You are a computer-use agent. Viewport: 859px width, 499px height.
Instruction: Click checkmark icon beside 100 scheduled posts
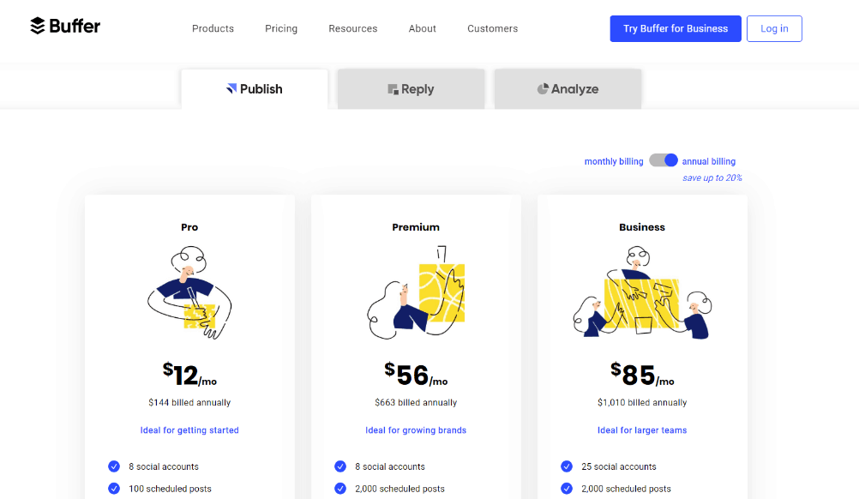tap(114, 488)
